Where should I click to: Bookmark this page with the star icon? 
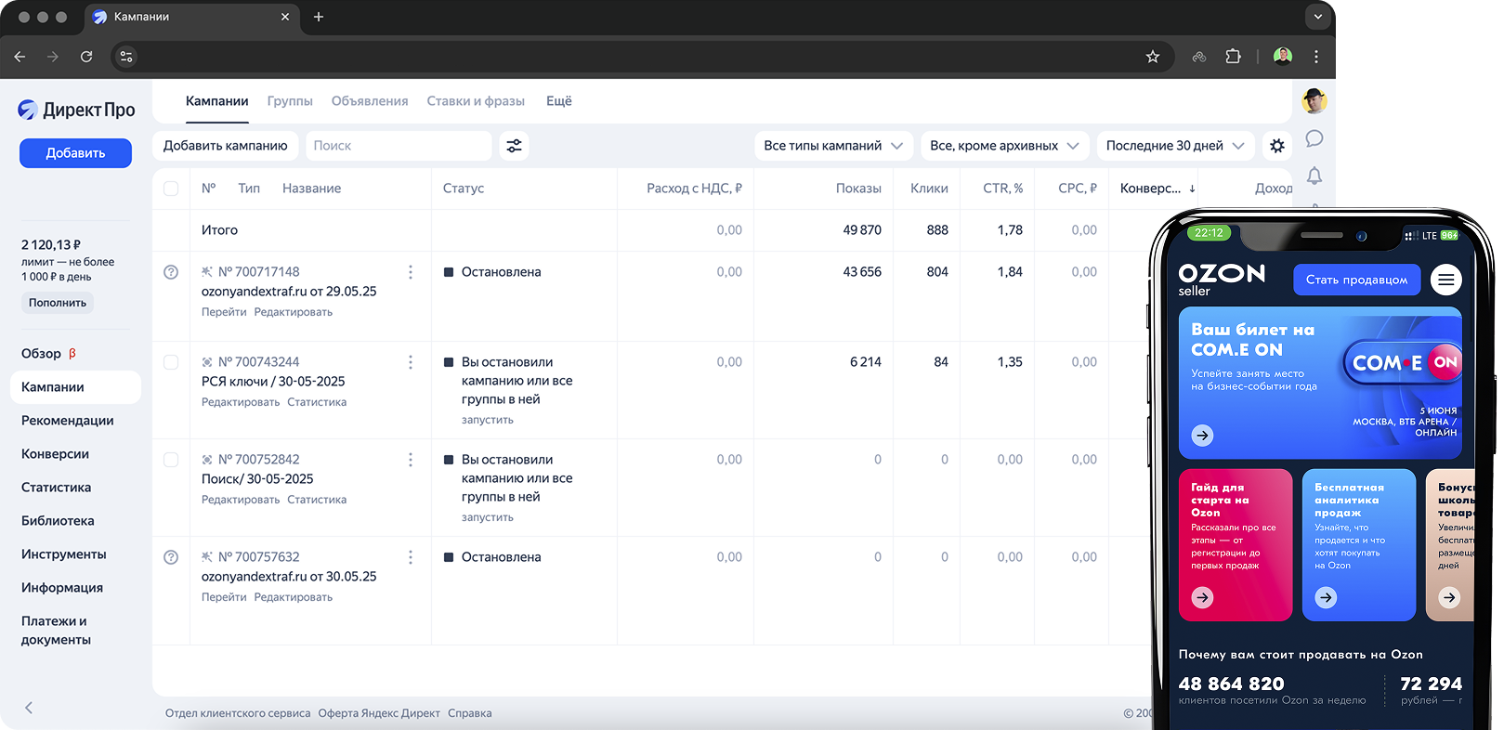click(1153, 57)
